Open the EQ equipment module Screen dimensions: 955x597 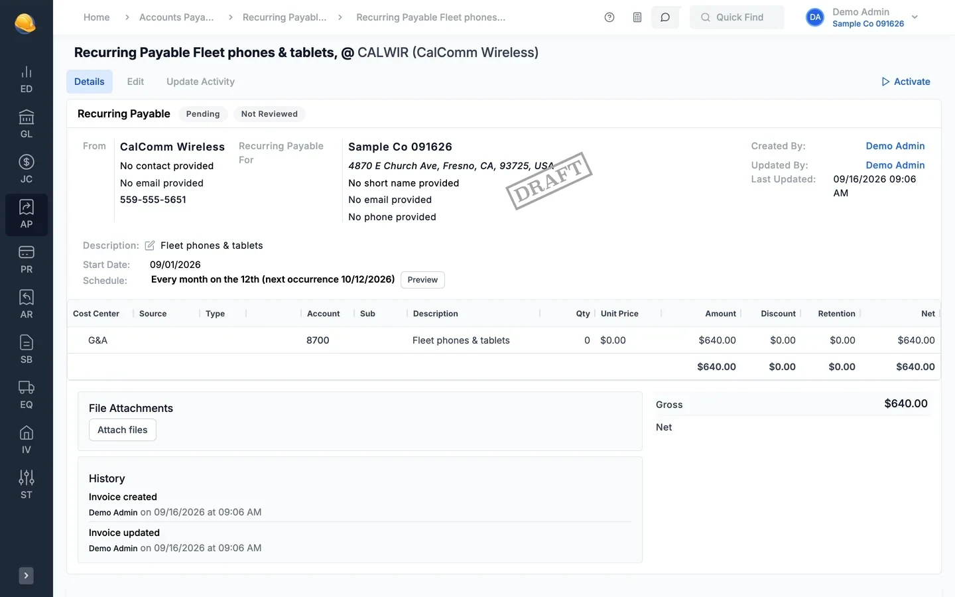point(27,395)
